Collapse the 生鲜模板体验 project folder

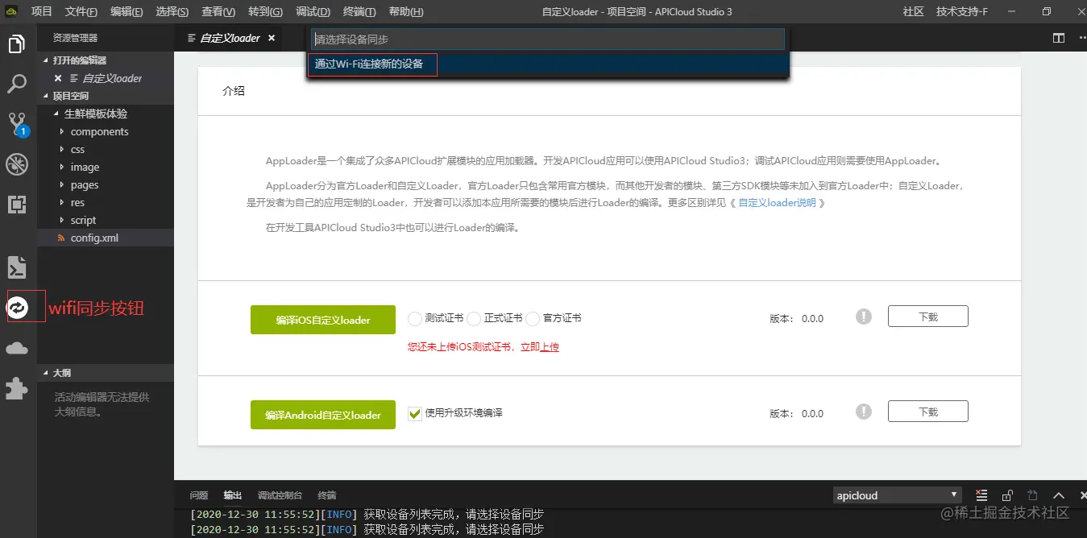[x=56, y=114]
